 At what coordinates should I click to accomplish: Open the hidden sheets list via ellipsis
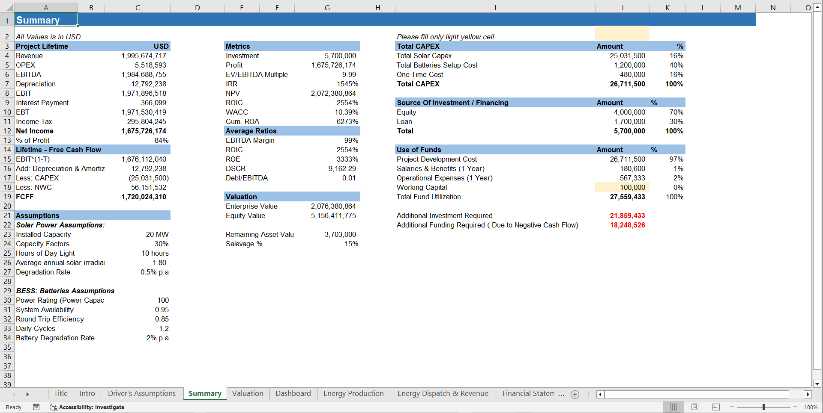tap(587, 394)
